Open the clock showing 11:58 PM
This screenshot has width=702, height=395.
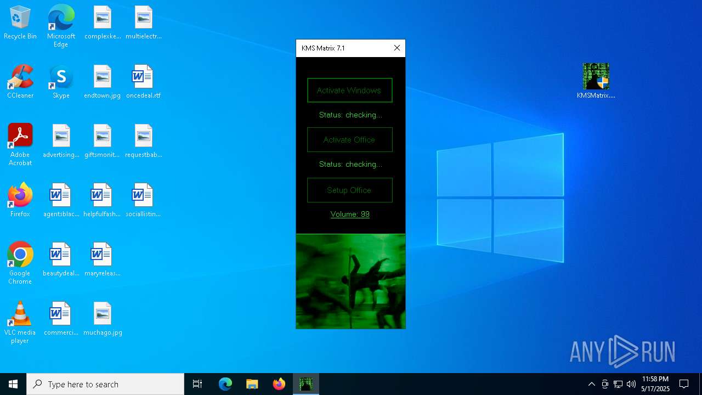tap(655, 384)
